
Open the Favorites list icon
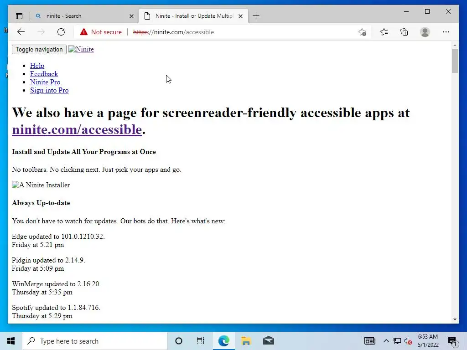384,32
